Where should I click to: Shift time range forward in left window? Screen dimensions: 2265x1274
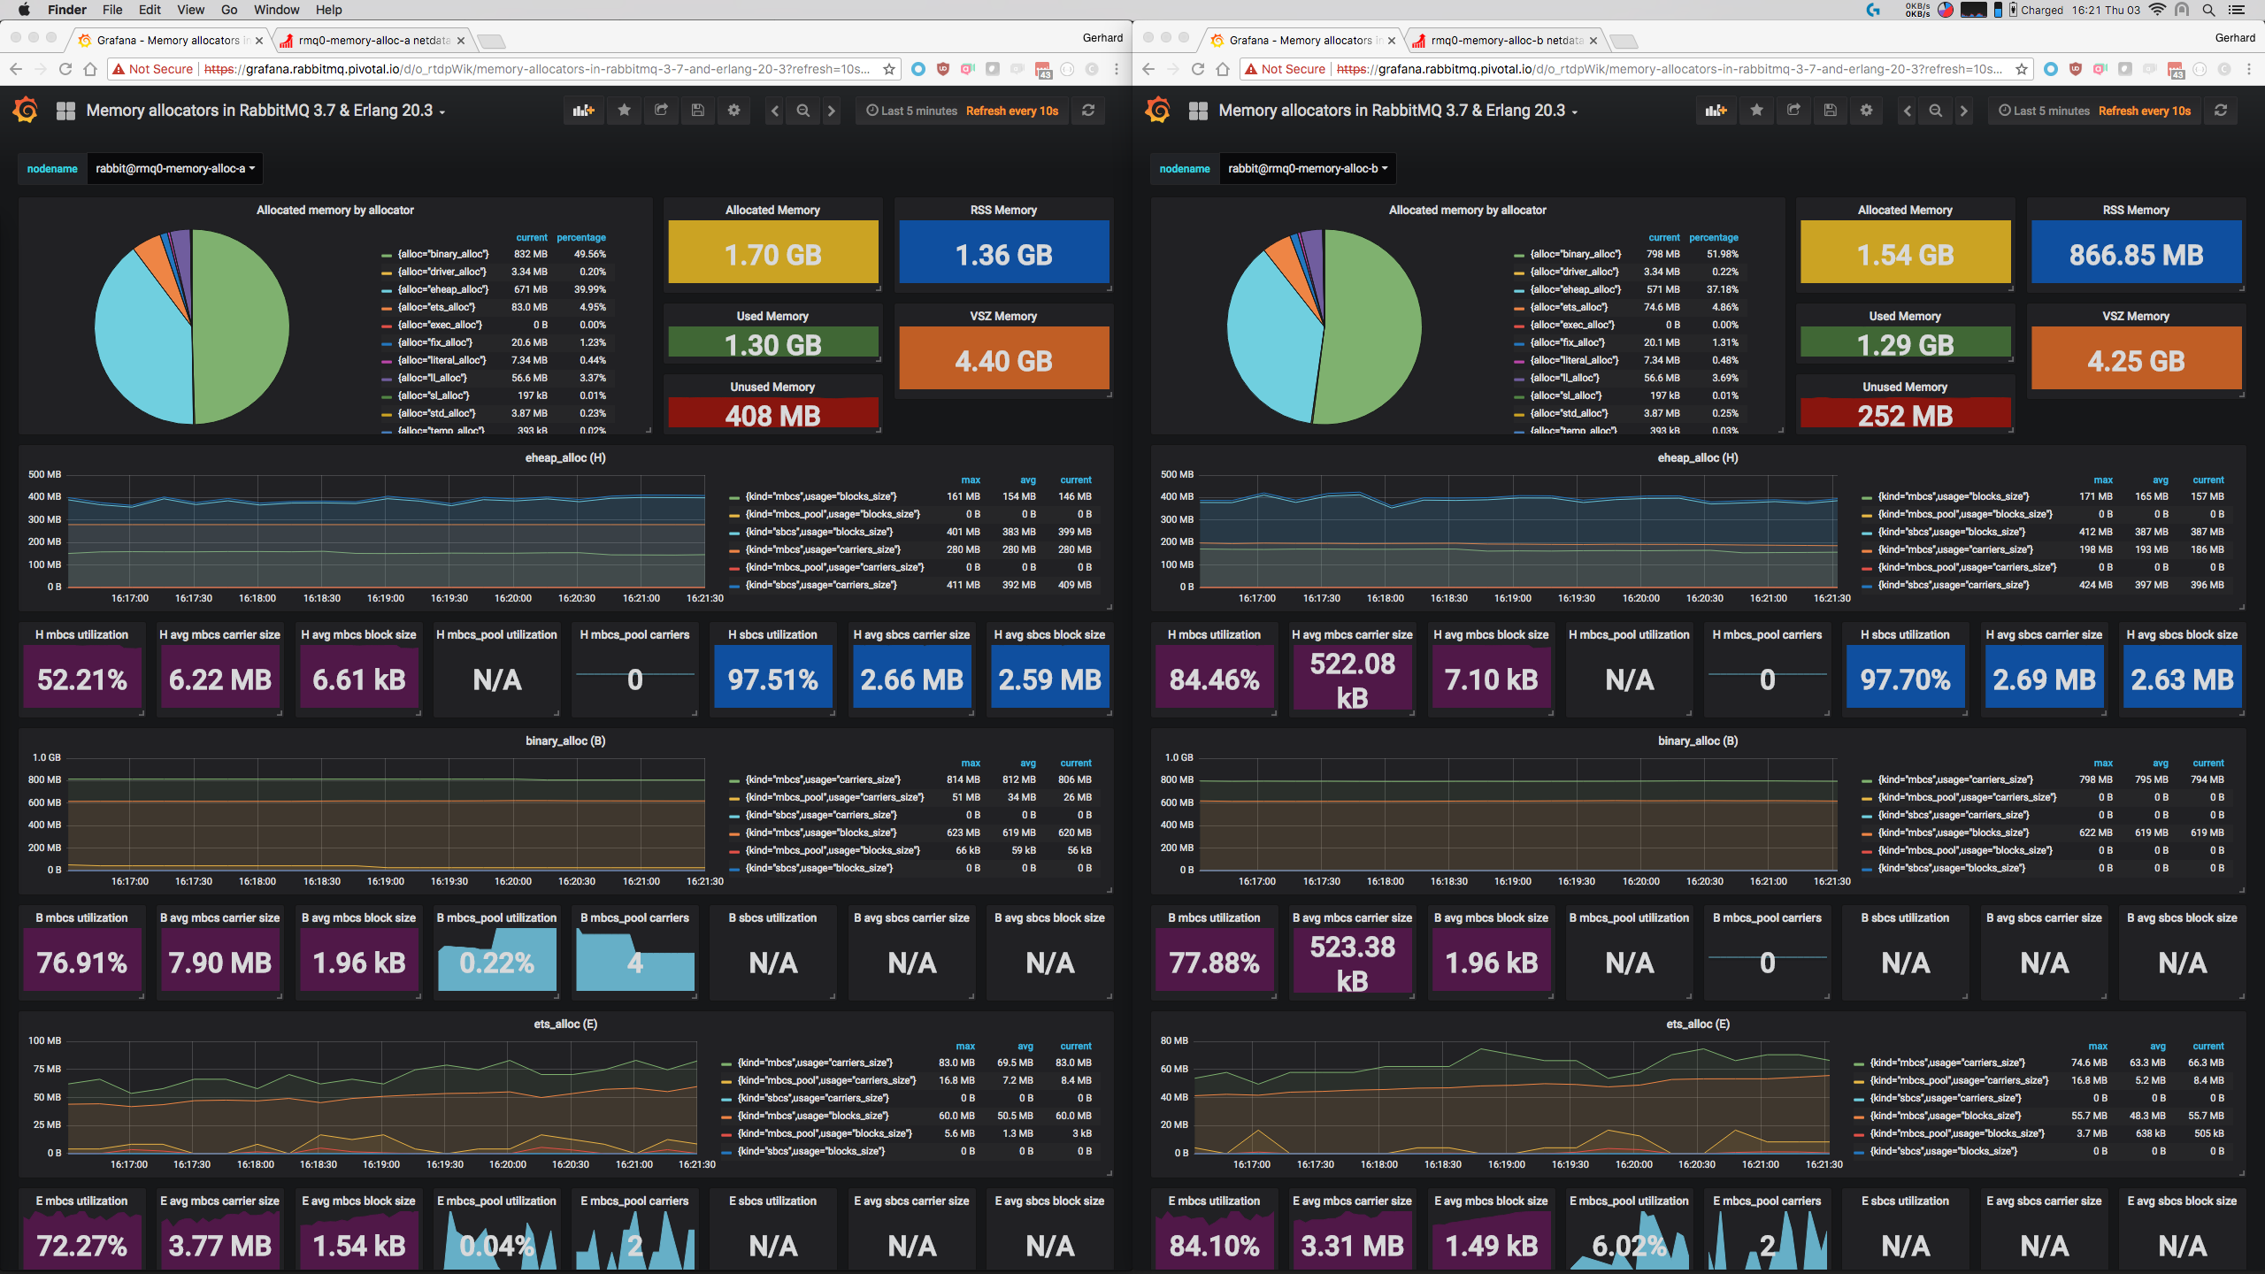[x=831, y=111]
